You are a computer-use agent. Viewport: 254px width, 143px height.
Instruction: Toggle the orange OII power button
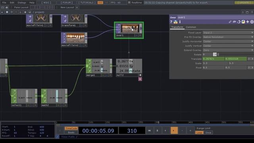click(100, 3)
